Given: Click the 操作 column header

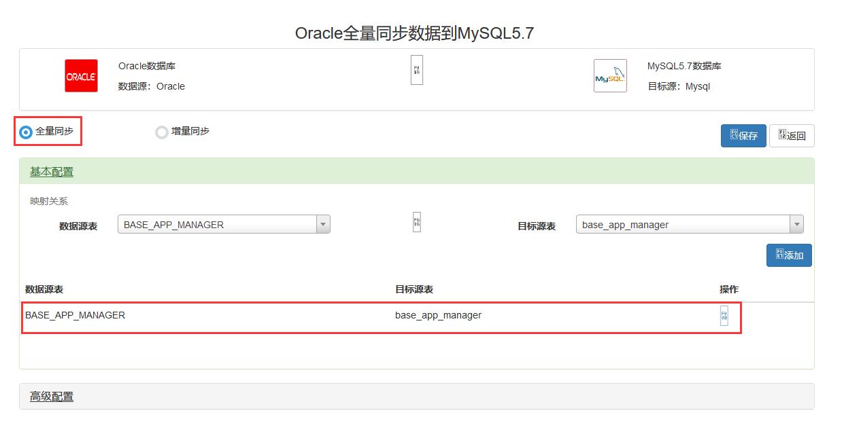Looking at the screenshot, I should click(729, 289).
